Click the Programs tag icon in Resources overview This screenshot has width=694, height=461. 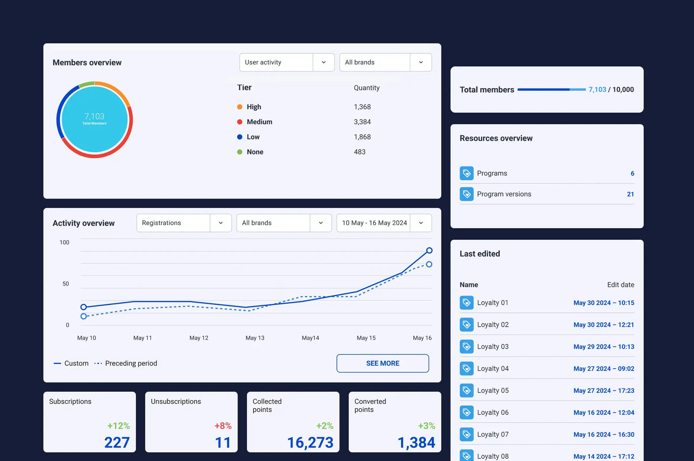pos(467,173)
